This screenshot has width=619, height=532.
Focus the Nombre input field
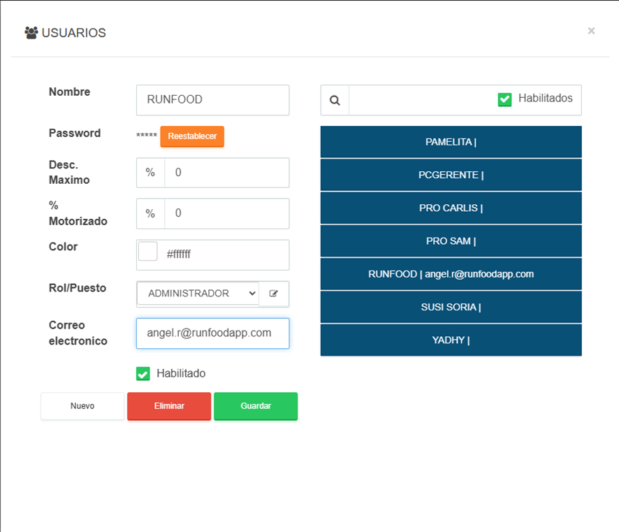tap(213, 100)
